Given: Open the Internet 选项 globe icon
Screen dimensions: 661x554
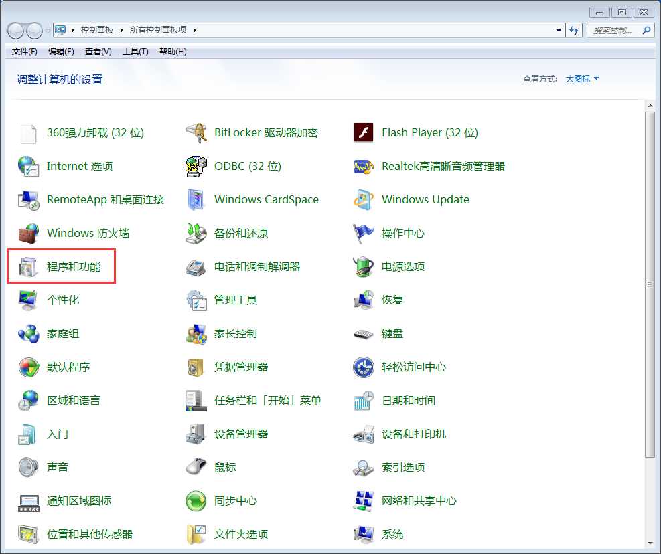Looking at the screenshot, I should point(28,167).
